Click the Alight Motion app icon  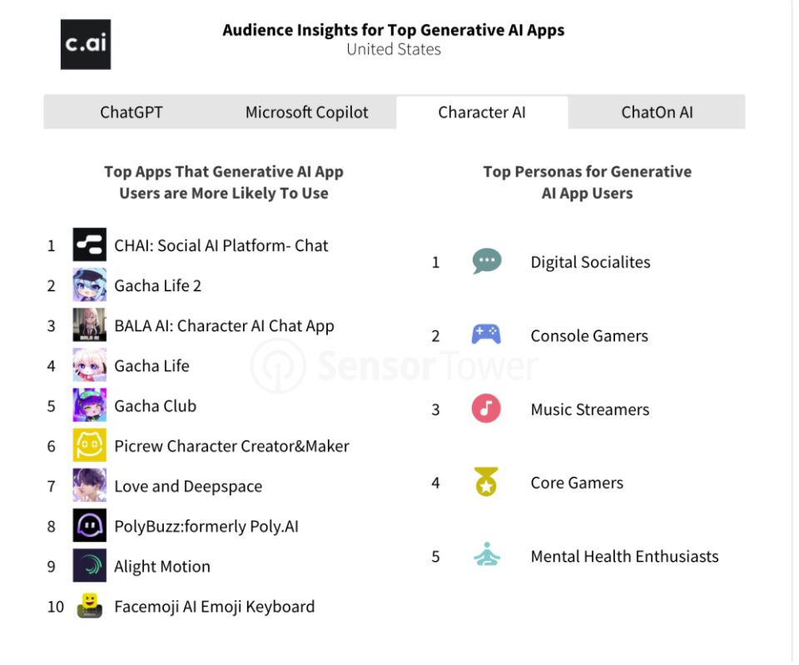pyautogui.click(x=89, y=566)
